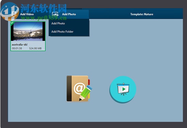Click the round presentation play icon
187x128 pixels.
123,90
